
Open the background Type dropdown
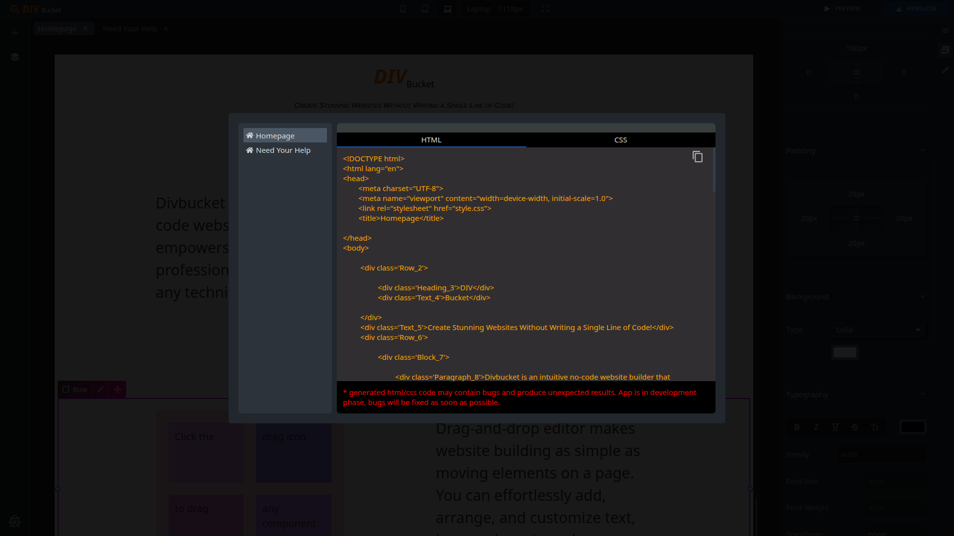tap(879, 330)
